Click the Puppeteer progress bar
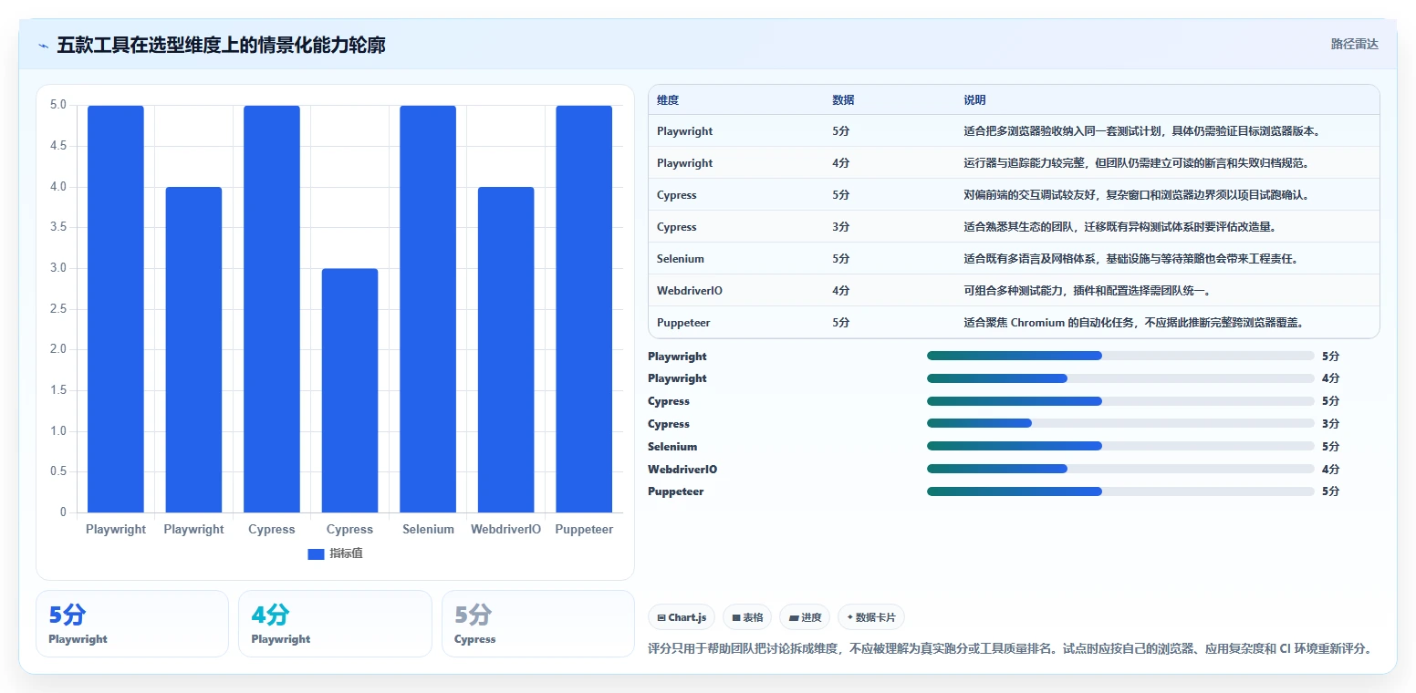This screenshot has width=1416, height=693. click(x=1120, y=491)
